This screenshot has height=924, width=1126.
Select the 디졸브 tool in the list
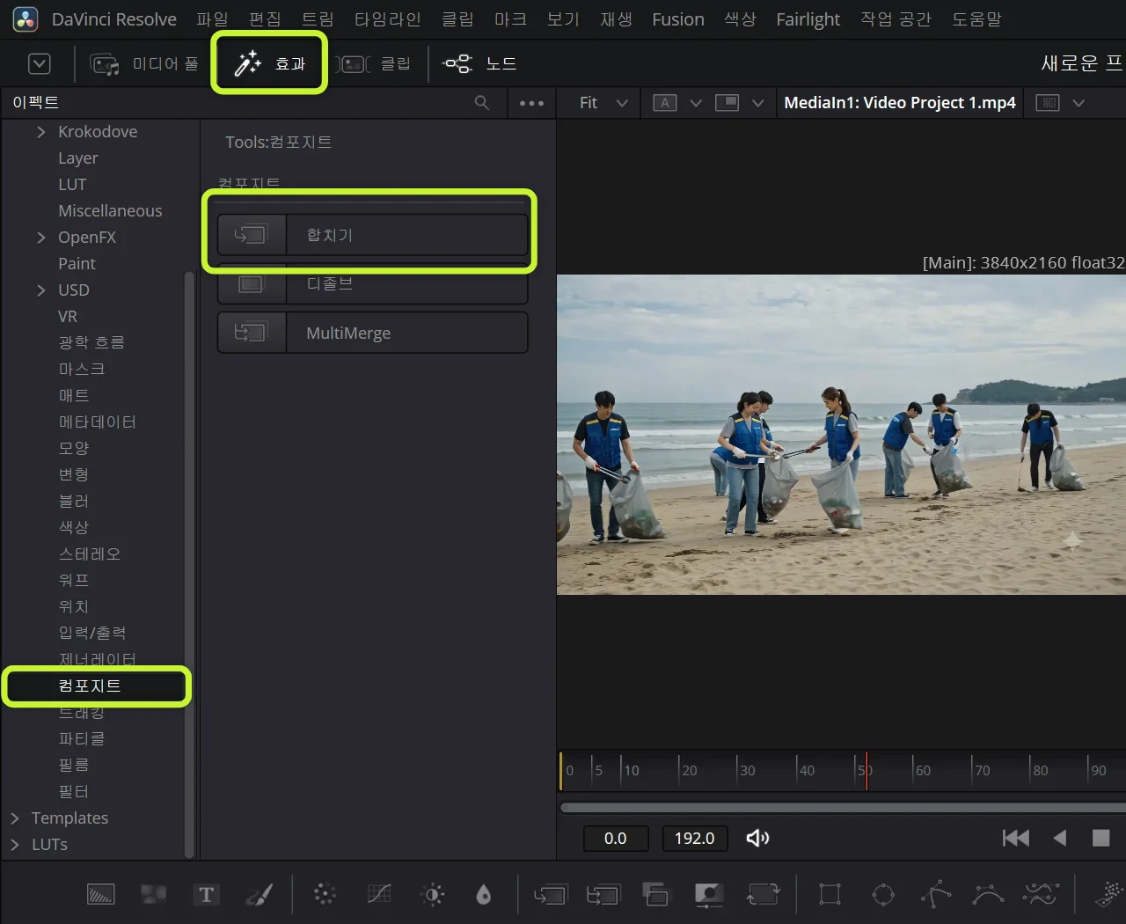click(373, 283)
